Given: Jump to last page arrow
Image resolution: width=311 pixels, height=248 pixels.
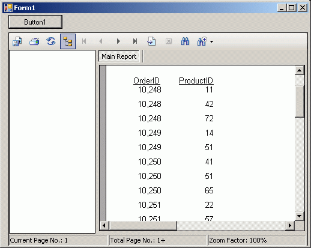Looking at the screenshot, I should click(135, 41).
